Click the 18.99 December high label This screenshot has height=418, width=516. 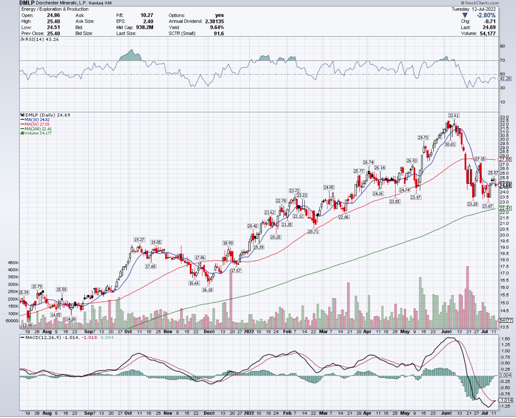click(x=228, y=243)
